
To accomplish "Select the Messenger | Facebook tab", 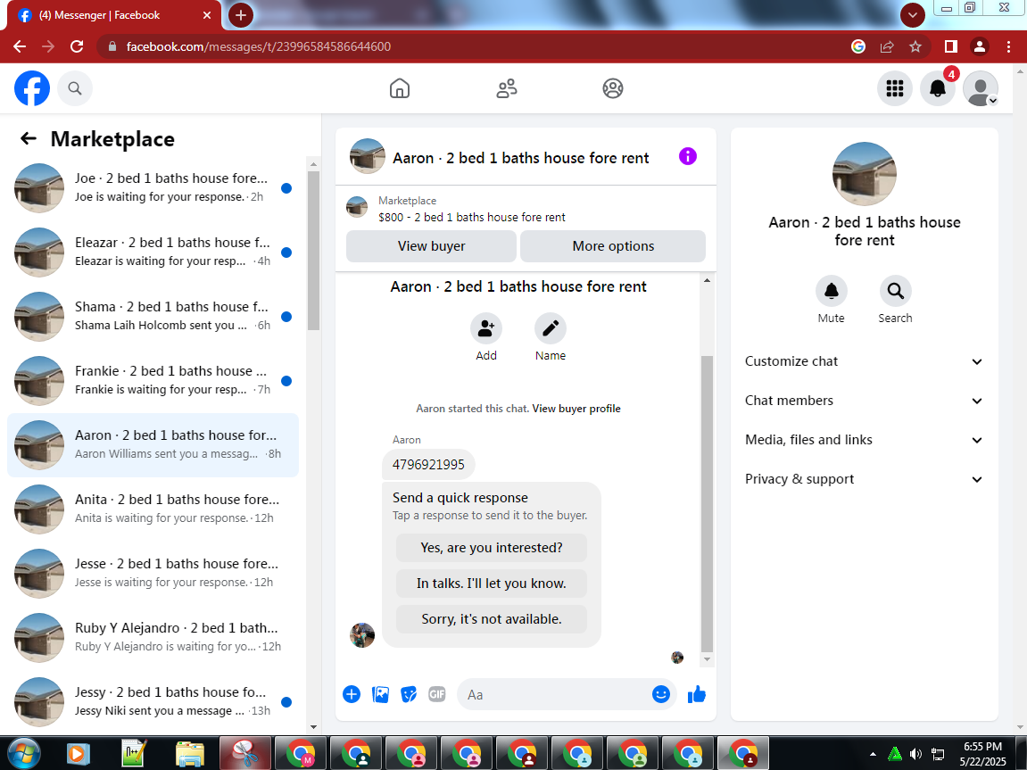I will point(114,15).
